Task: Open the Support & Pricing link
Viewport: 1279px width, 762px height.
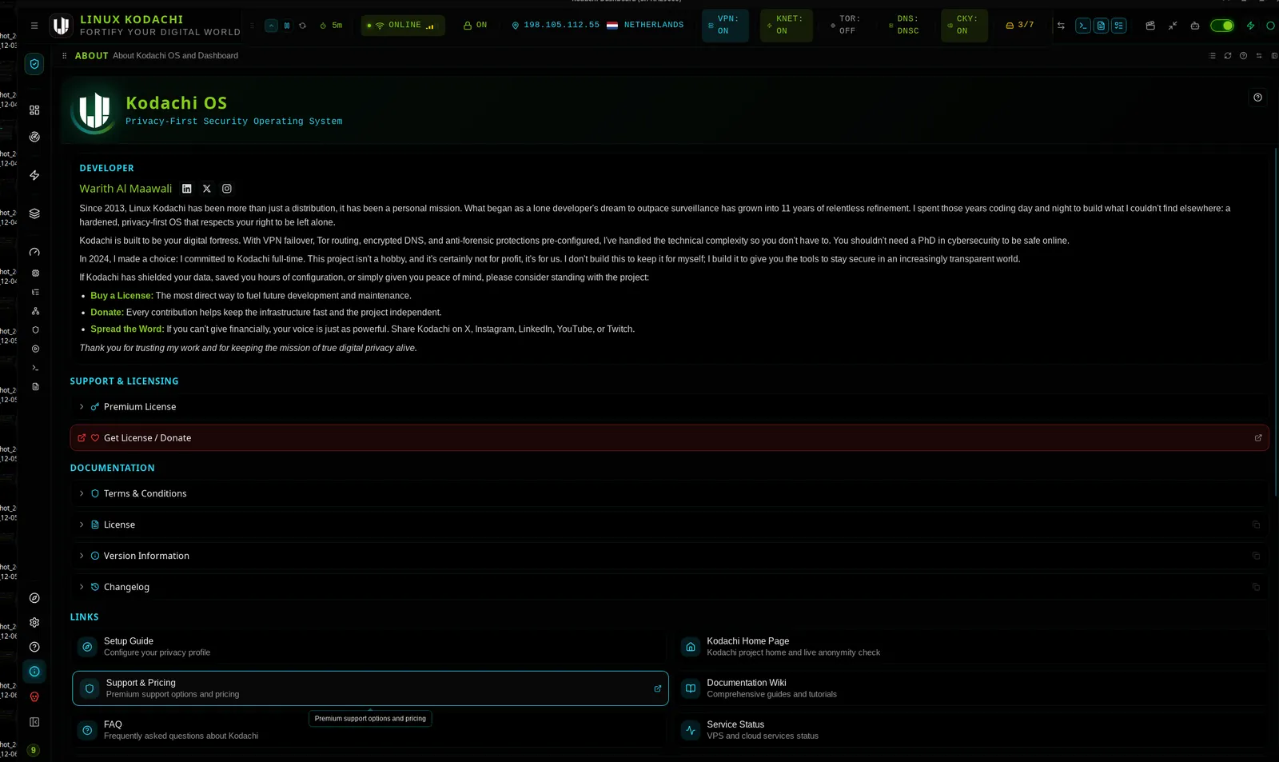Action: click(x=370, y=688)
